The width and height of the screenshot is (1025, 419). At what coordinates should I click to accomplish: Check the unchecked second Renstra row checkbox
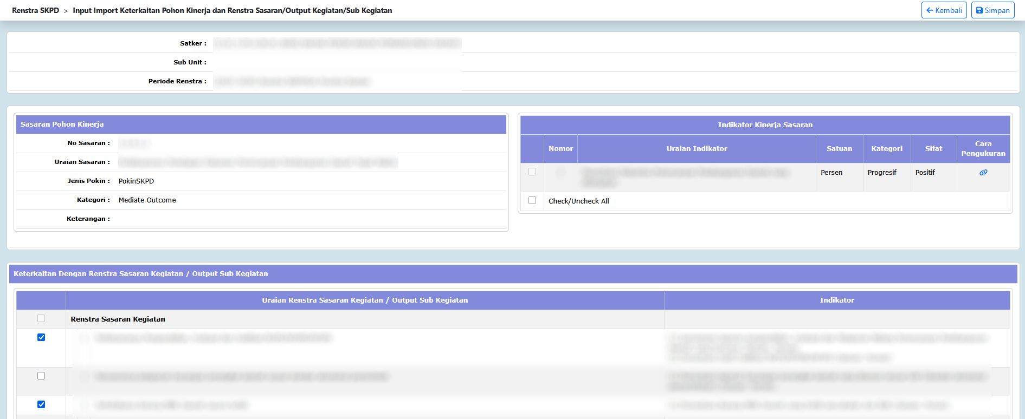(x=41, y=376)
